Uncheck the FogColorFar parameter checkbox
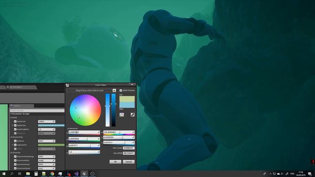Screen dimensions: 315x177 point(15,145)
